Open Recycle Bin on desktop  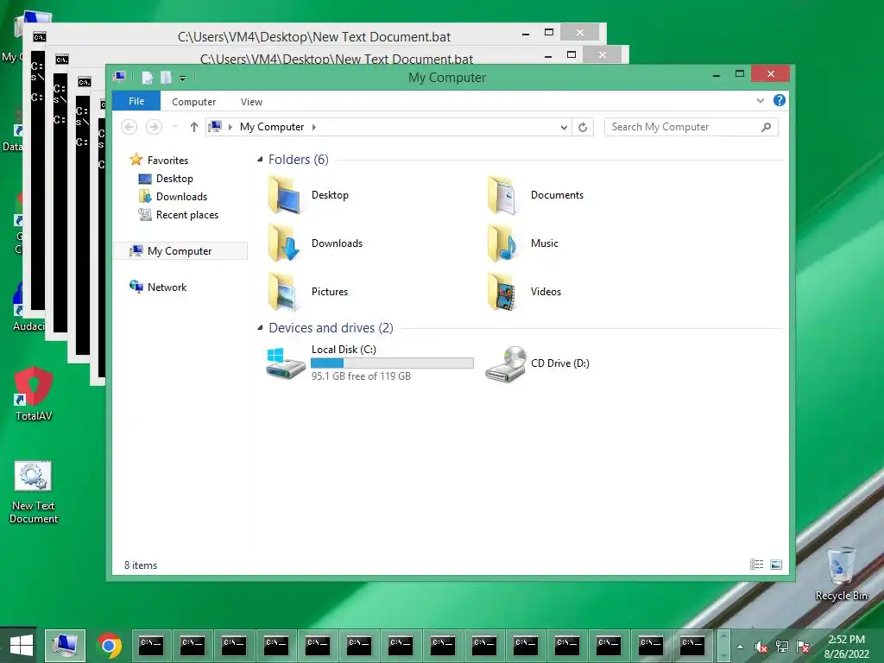841,574
